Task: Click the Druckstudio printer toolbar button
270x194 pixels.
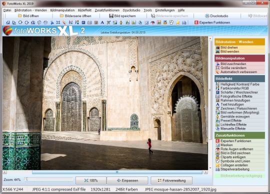Action: pos(216,16)
